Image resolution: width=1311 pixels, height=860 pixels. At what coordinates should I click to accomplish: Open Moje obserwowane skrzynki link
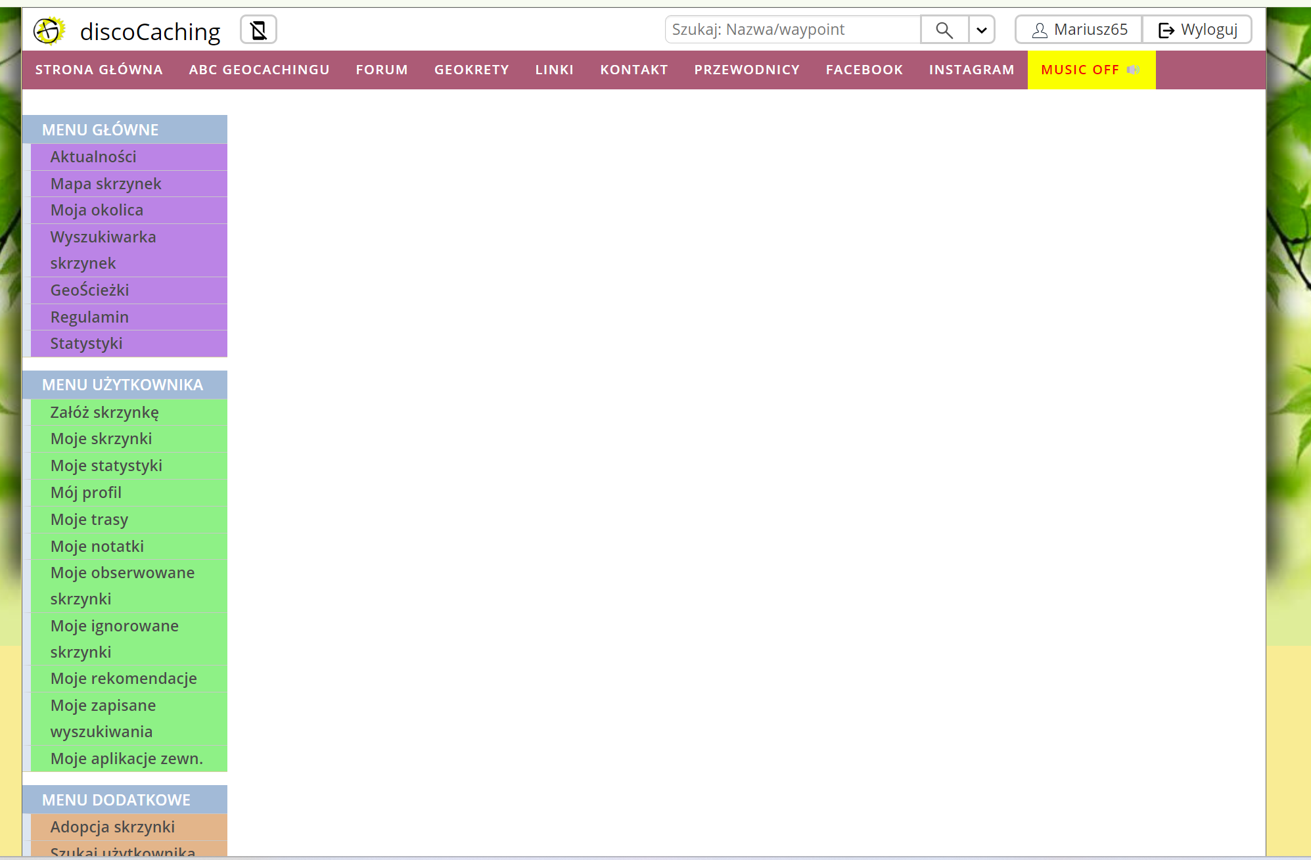tap(122, 585)
